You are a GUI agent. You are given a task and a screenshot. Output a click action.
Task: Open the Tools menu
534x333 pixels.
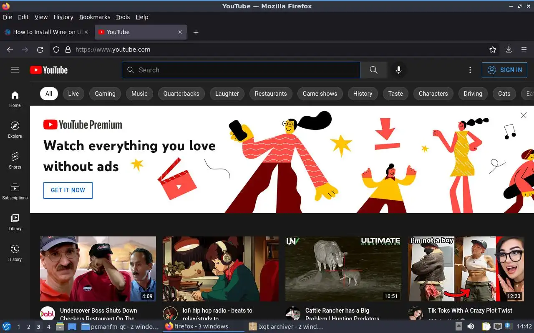pos(123,17)
